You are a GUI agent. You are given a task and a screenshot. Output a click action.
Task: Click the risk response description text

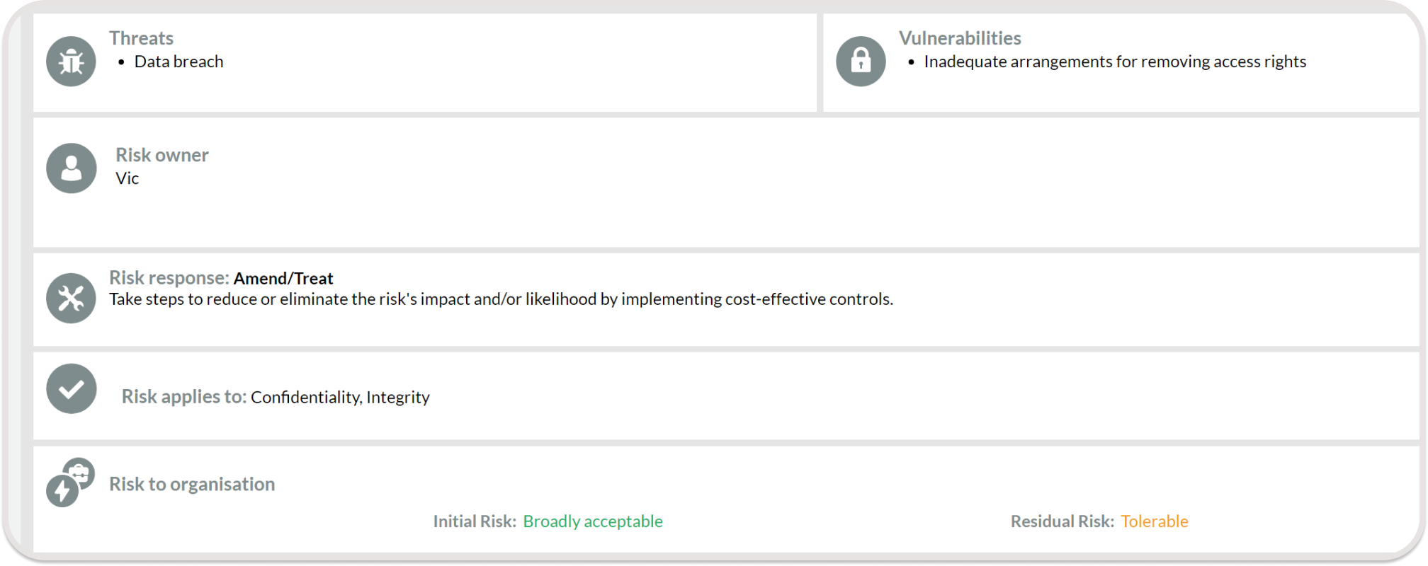click(x=501, y=299)
